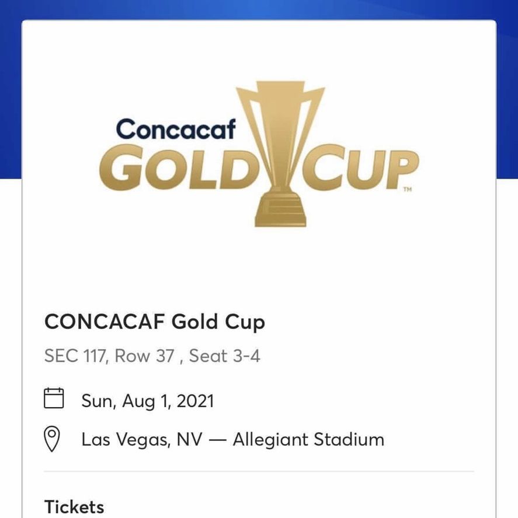Click the dark blue Concacaf wordmark
This screenshot has height=518, width=518.
coord(176,129)
